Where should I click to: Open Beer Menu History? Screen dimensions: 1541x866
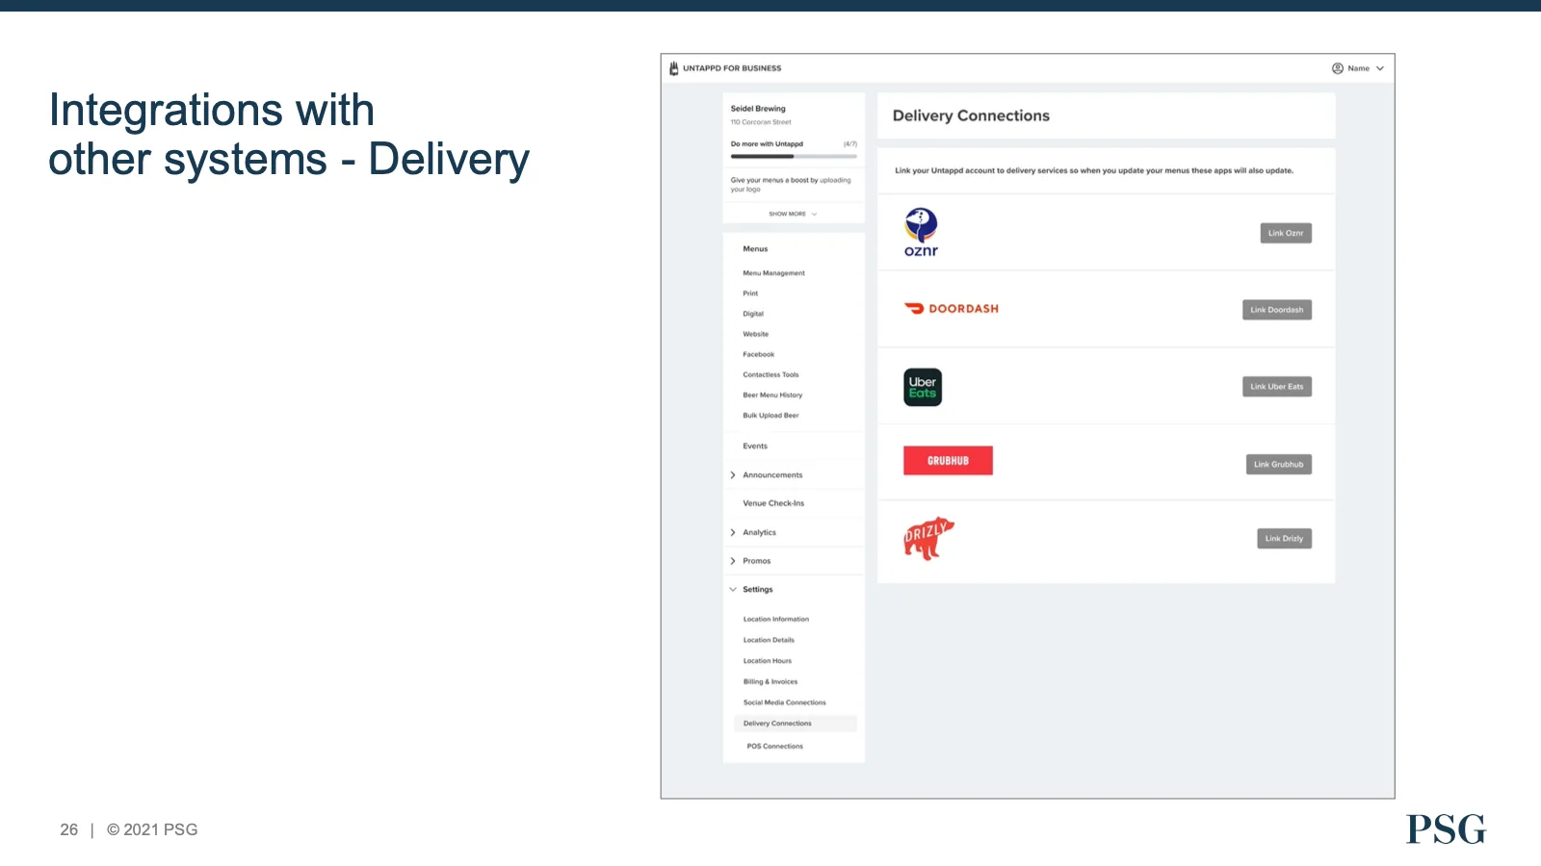pyautogui.click(x=772, y=395)
